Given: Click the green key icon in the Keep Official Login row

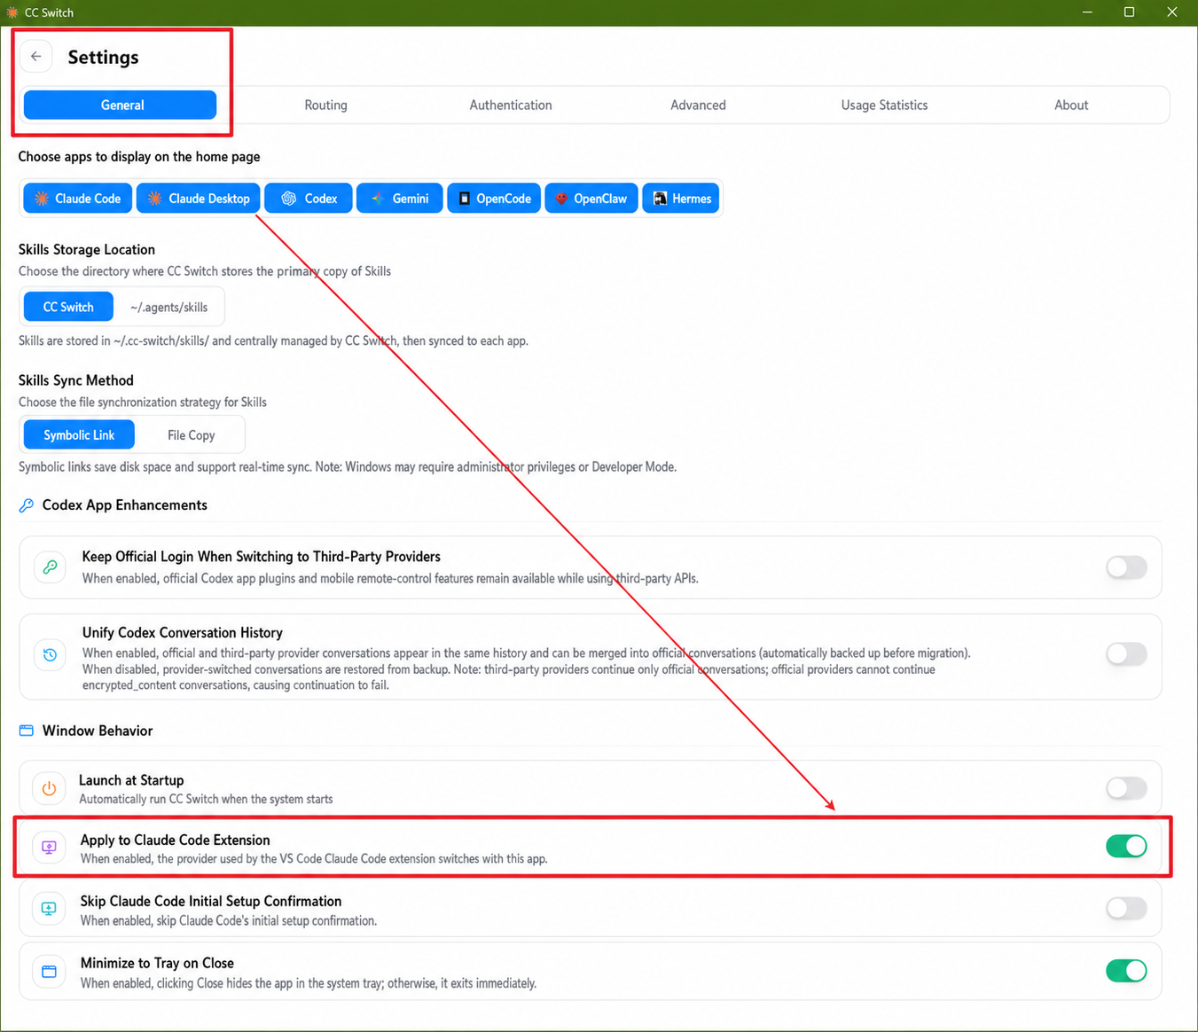Looking at the screenshot, I should [50, 567].
